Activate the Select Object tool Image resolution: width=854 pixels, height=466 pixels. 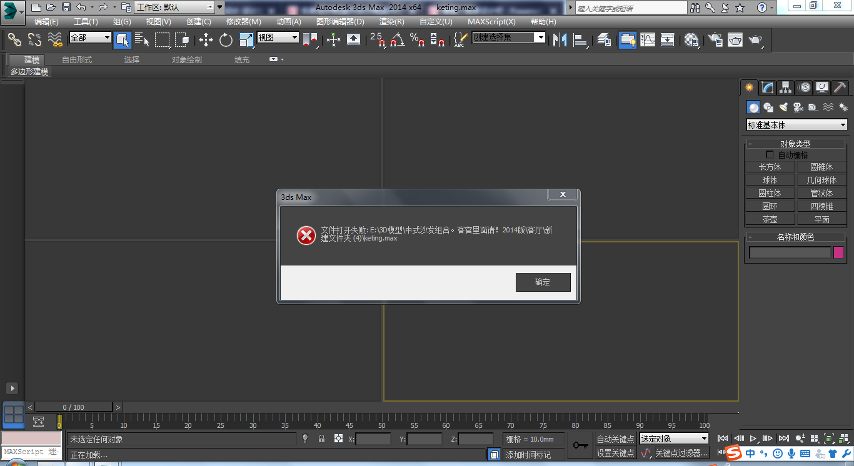(123, 40)
